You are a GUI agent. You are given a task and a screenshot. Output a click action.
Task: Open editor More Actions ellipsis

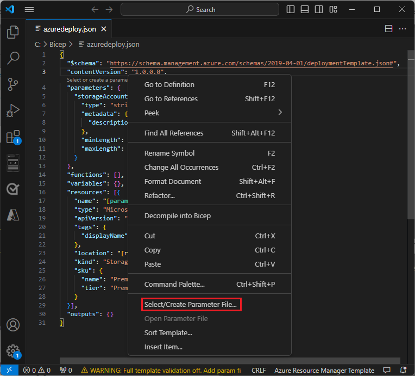point(403,29)
